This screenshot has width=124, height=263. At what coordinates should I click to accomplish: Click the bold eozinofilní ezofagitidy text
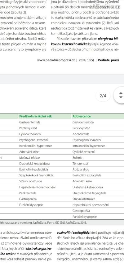click(x=73, y=233)
